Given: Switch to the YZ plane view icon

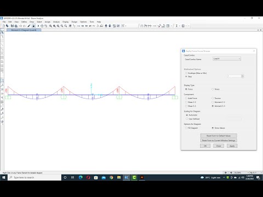Looking at the screenshot, I should pyautogui.click(x=90, y=26).
